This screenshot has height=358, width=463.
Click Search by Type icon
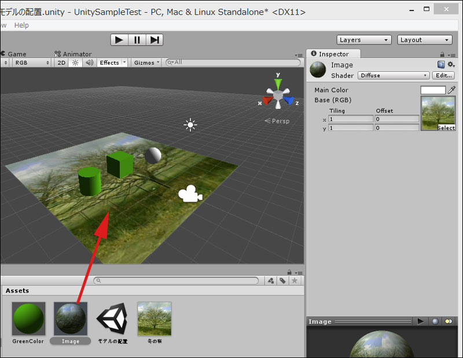pyautogui.click(x=271, y=280)
